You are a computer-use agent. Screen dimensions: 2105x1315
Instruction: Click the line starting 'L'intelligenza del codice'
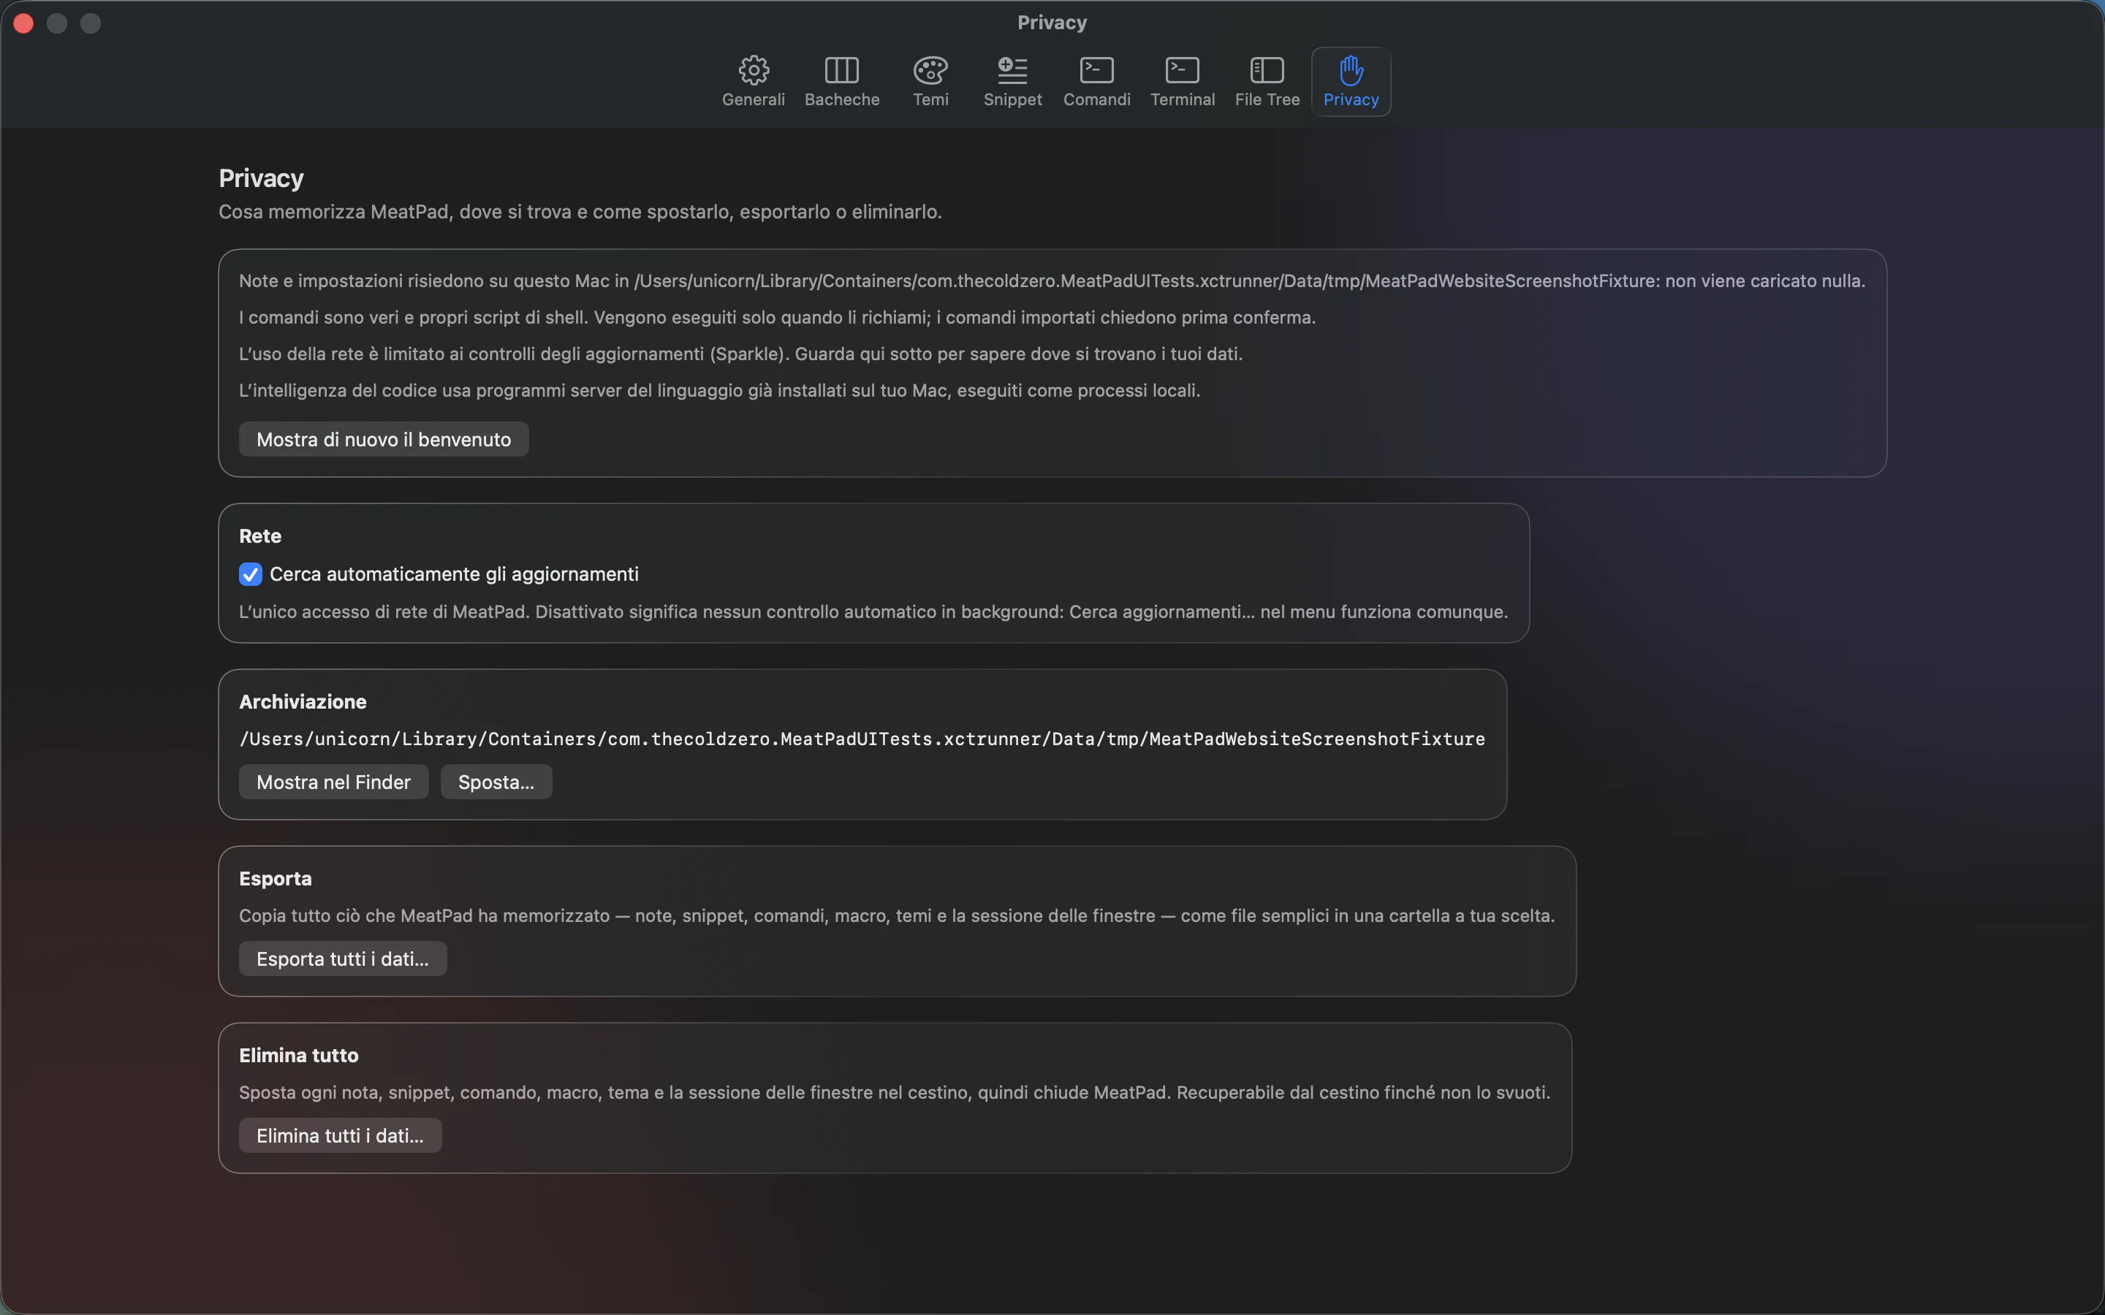coord(719,391)
